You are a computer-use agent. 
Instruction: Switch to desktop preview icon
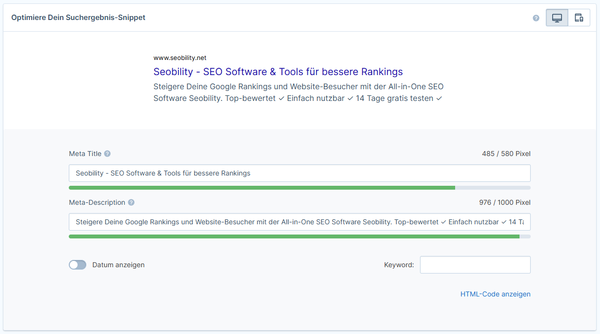coord(557,18)
